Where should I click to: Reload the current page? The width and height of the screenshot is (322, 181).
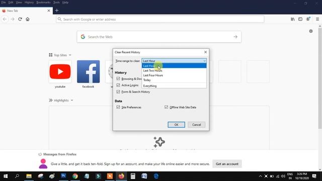pos(20,19)
